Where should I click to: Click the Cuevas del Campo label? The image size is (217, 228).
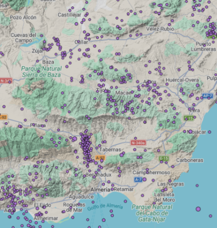[x=24, y=38]
